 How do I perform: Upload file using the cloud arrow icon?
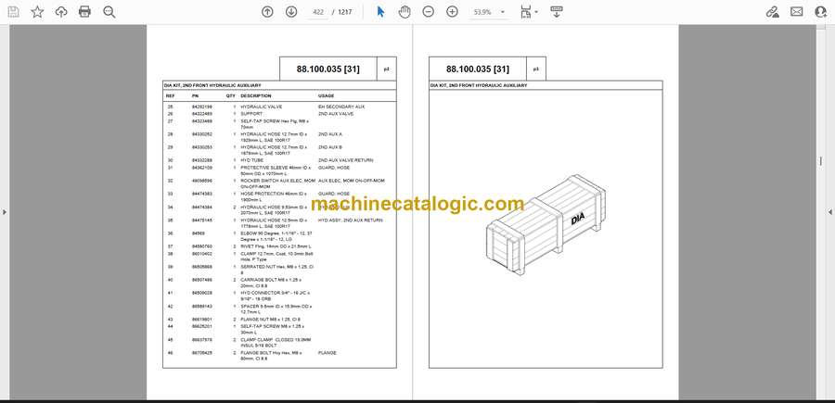[61, 12]
